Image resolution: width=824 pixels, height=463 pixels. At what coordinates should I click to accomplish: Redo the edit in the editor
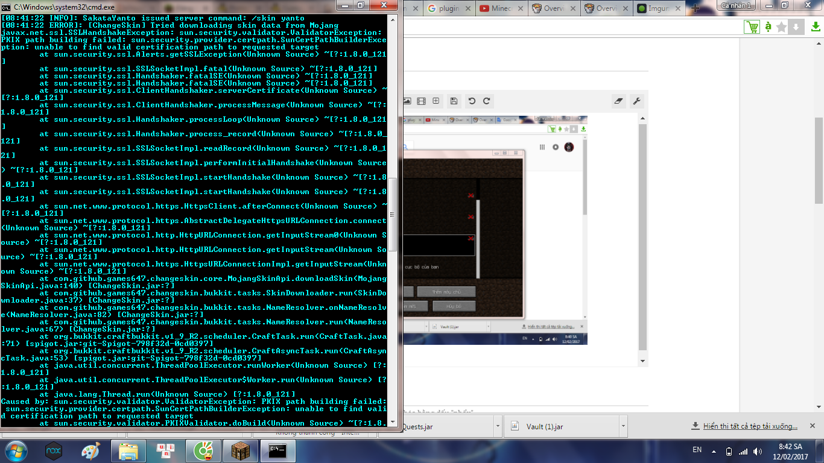pos(486,101)
